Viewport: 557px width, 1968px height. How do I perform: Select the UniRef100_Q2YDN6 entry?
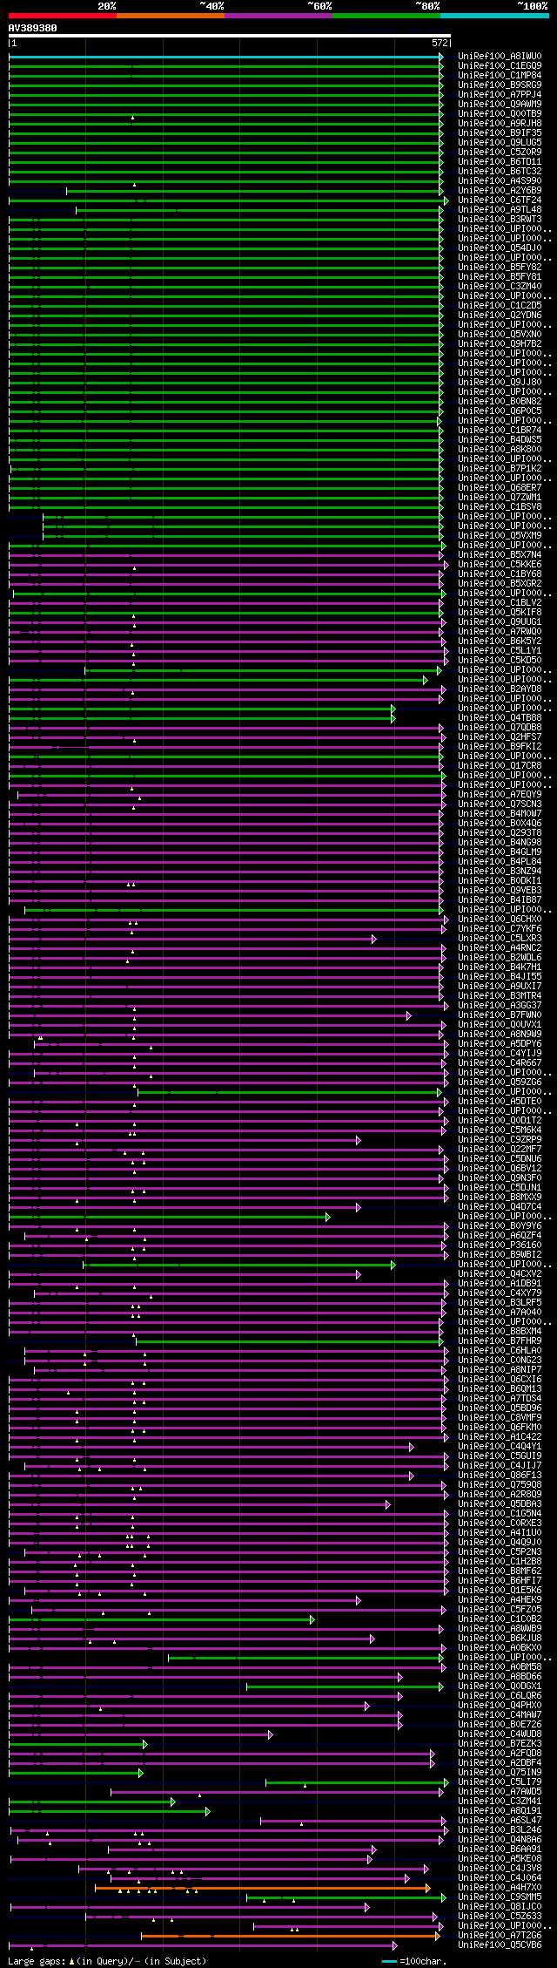click(500, 316)
